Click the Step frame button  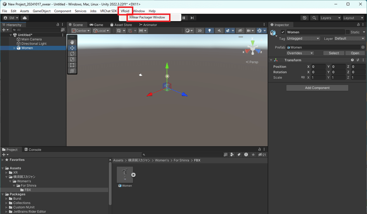pos(192,18)
